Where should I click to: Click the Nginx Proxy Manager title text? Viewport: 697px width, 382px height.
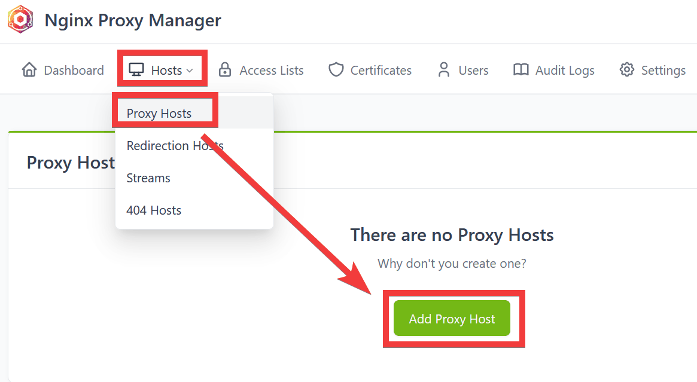coord(133,20)
